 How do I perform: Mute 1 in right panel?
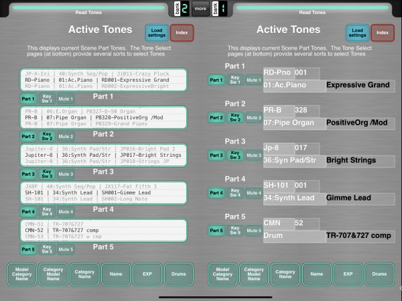click(x=254, y=80)
